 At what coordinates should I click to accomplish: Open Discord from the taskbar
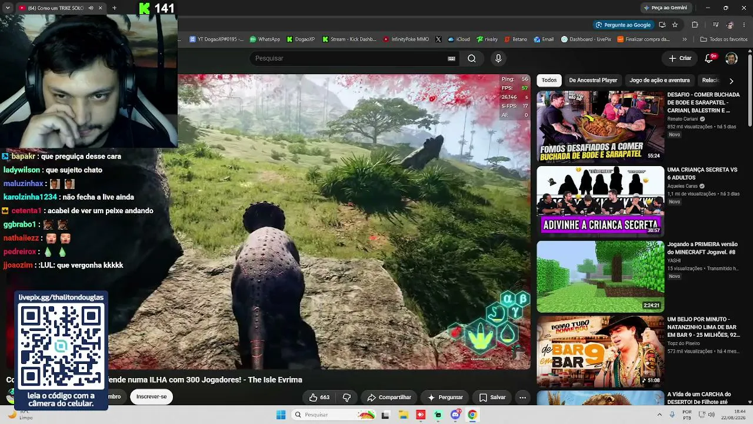pyautogui.click(x=455, y=415)
